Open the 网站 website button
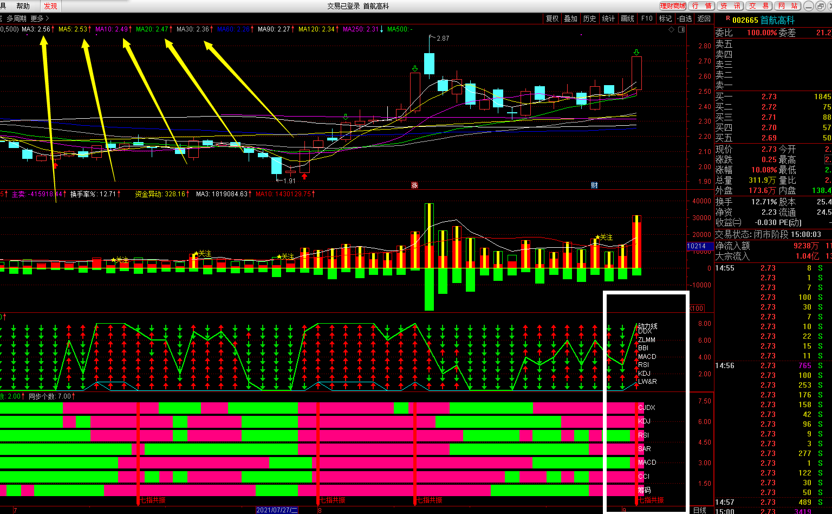Viewport: 832px width, 514px height. pos(788,6)
